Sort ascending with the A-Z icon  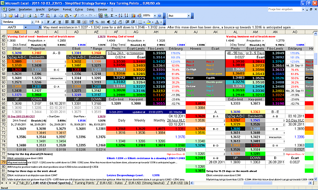[x=121, y=16]
